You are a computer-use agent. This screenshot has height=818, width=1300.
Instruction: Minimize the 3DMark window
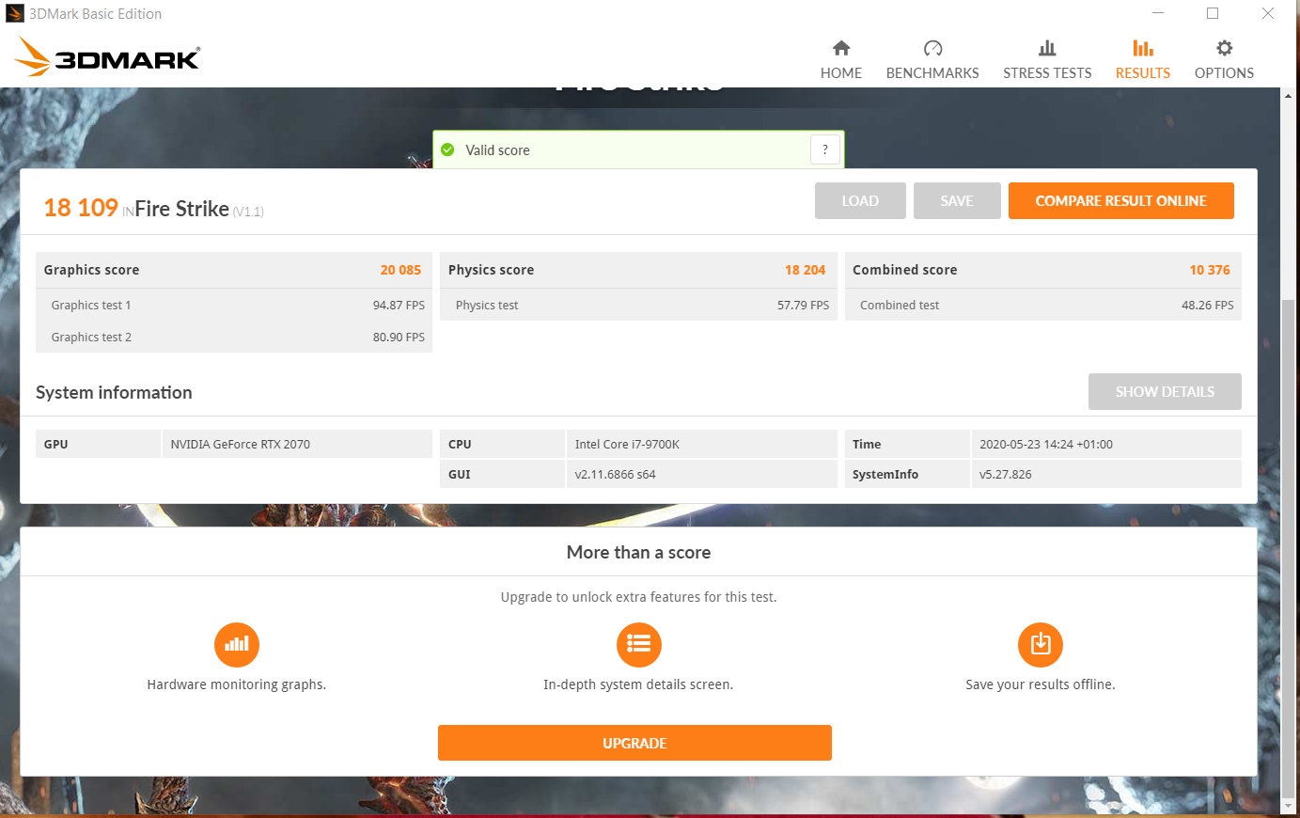coord(1158,13)
